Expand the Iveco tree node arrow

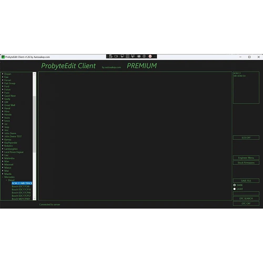pyautogui.click(x=3, y=121)
